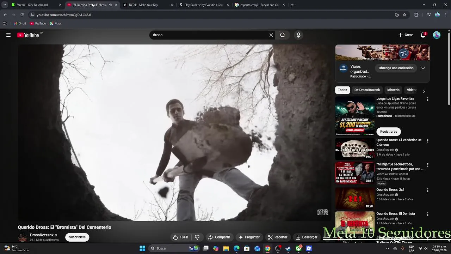Bookmark this page with the star
The height and width of the screenshot is (254, 451).
click(404, 15)
